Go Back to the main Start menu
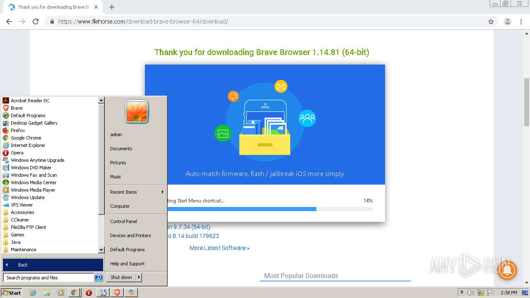This screenshot has height=298, width=530. (53, 265)
